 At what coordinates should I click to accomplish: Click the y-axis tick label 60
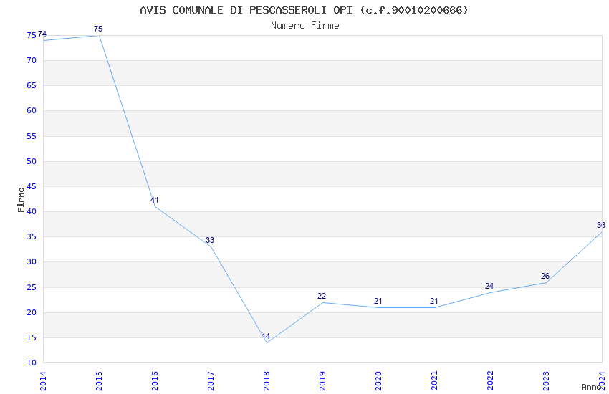point(32,111)
